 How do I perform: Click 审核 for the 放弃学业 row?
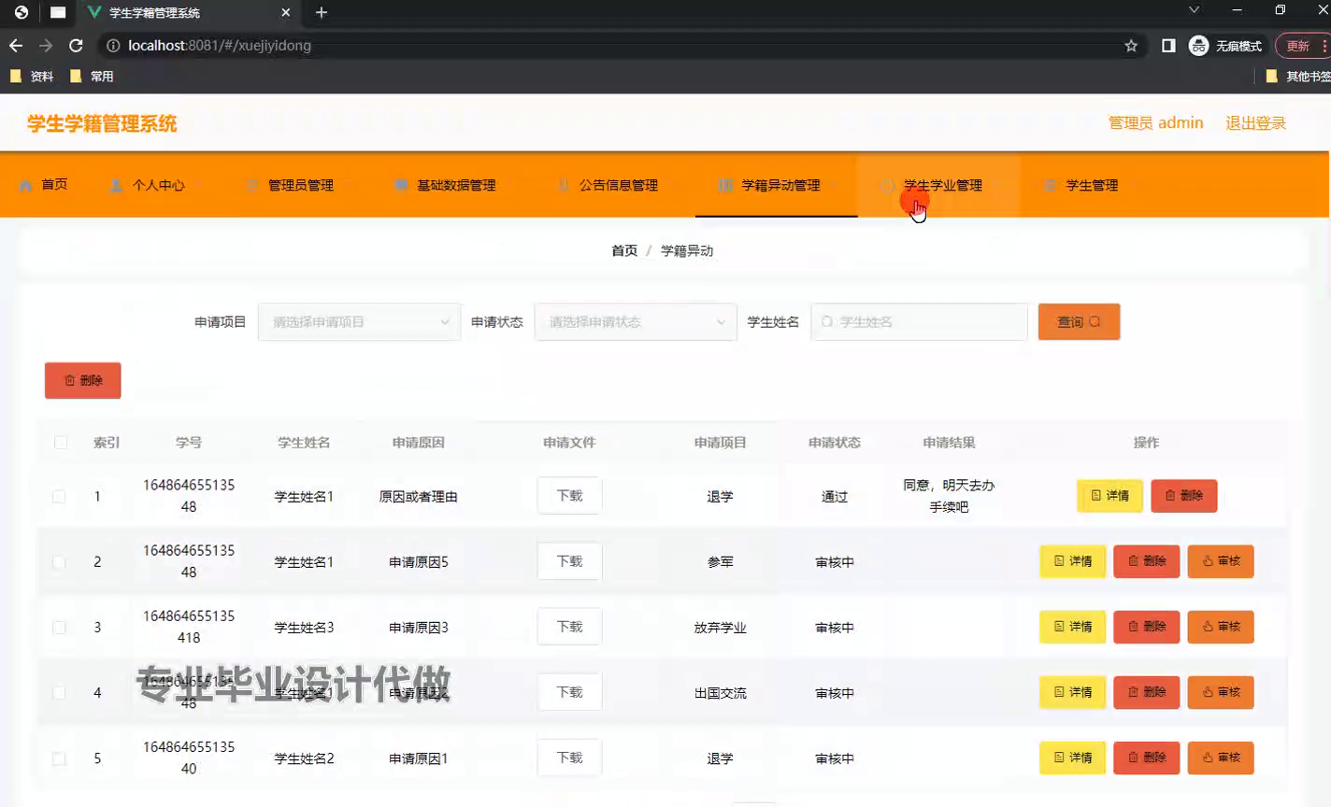[1221, 627]
